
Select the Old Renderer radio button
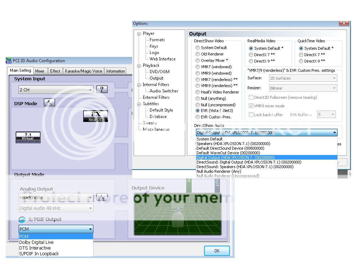(x=198, y=54)
